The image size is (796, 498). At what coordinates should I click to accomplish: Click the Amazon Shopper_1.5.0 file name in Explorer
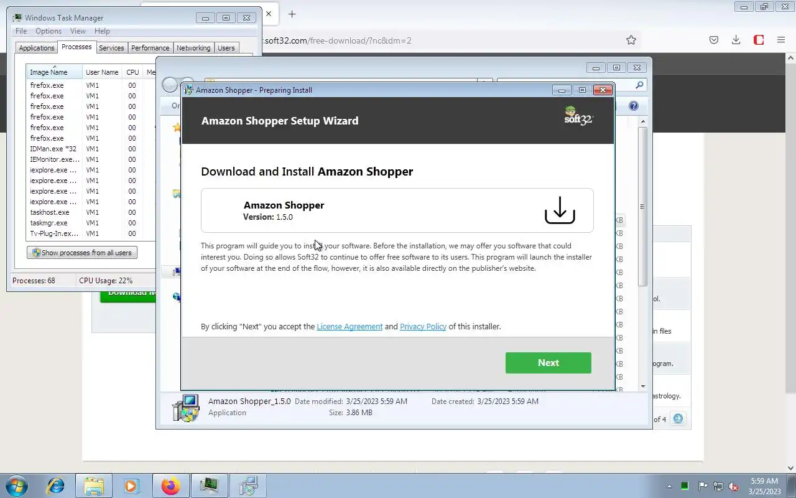coord(249,402)
